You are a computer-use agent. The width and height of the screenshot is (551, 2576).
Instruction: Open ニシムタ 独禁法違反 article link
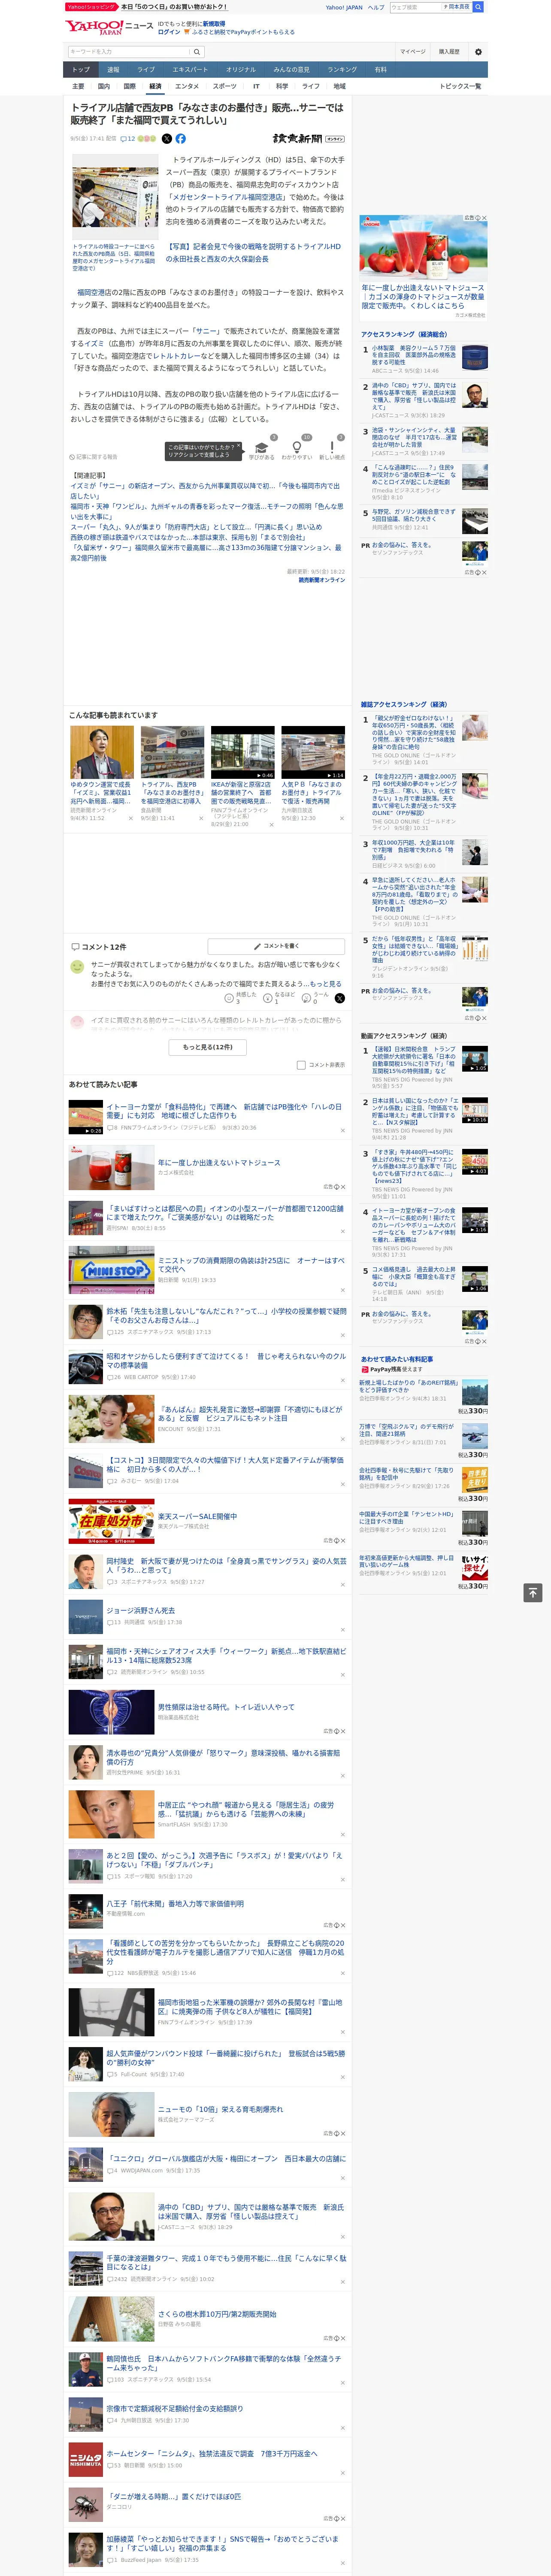coord(212,2453)
